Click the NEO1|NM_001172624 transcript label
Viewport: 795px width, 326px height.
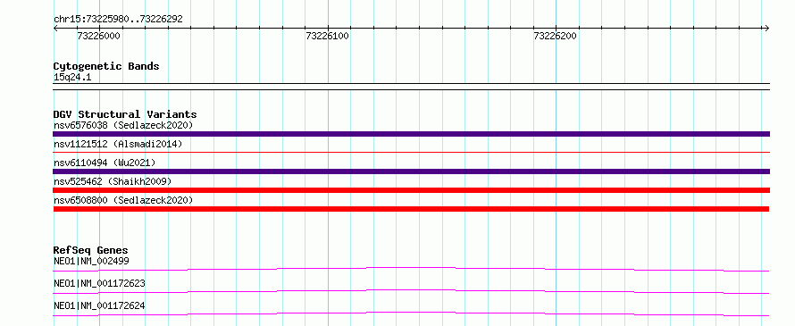[99, 305]
